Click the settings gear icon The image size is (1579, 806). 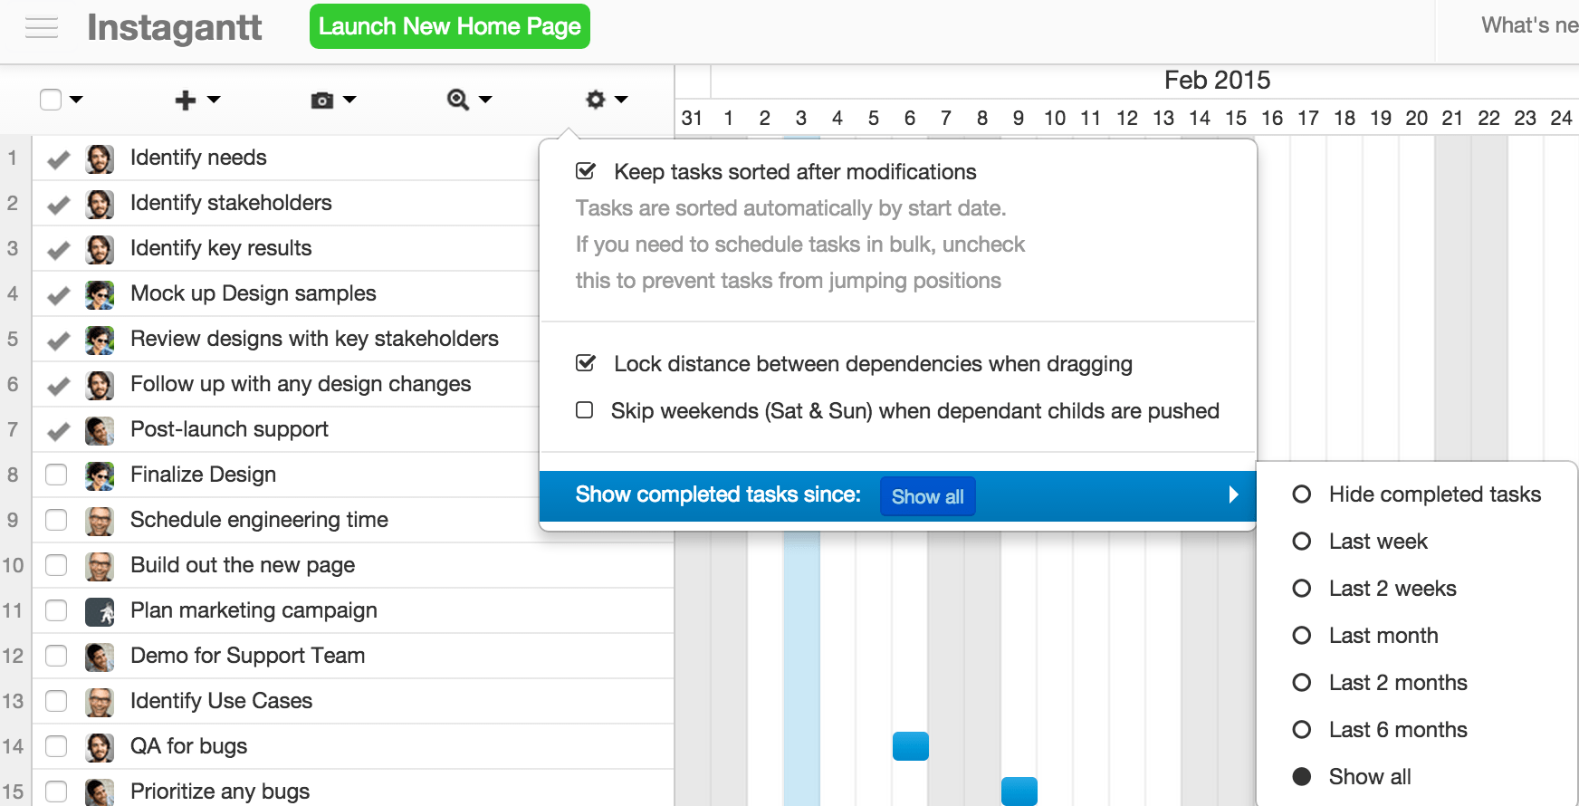coord(595,99)
